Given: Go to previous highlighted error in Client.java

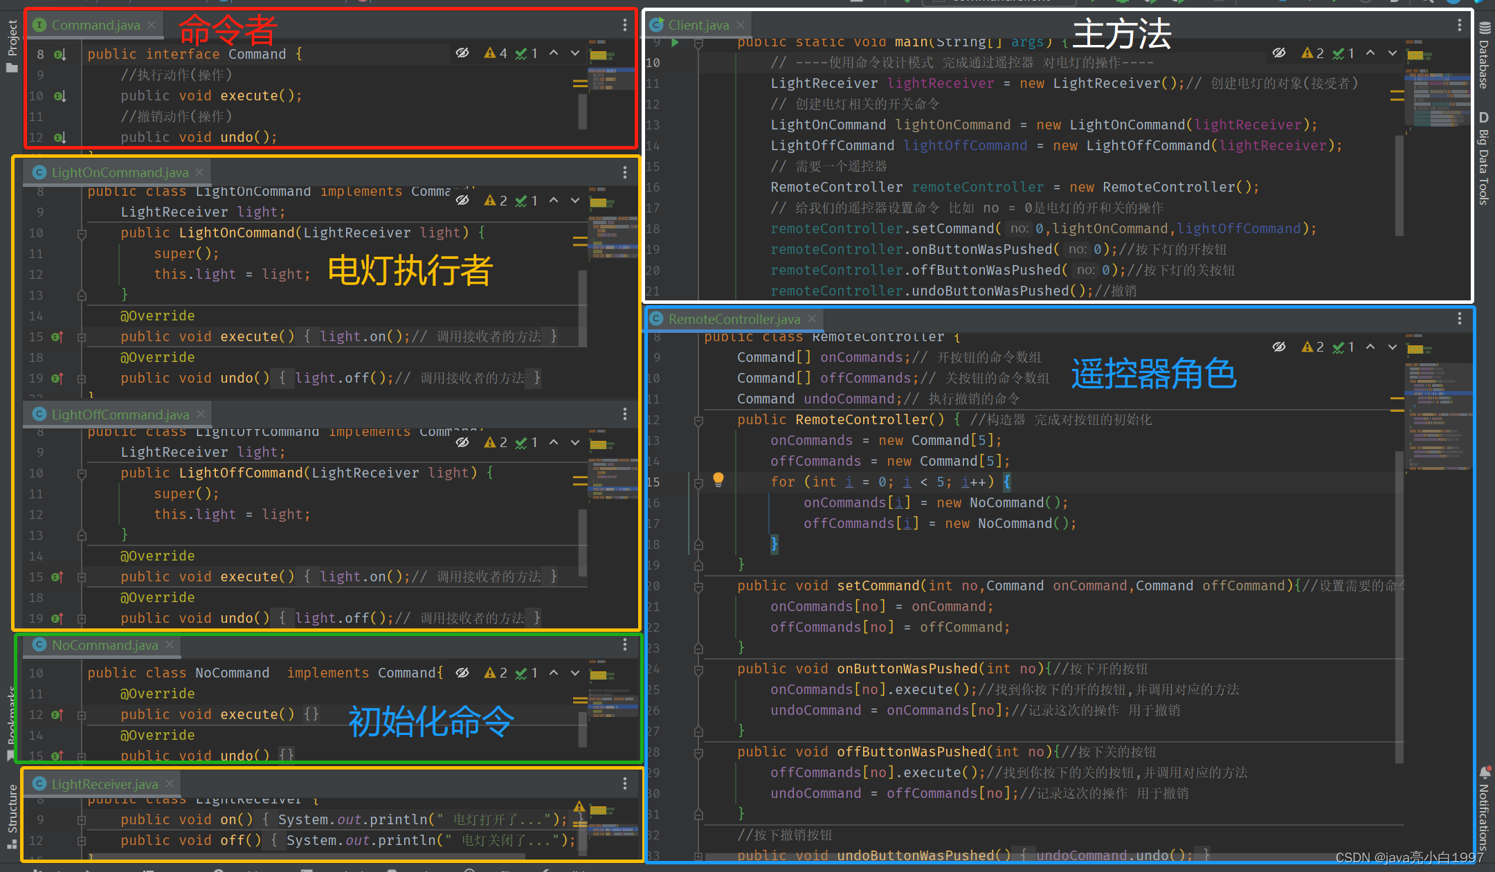Looking at the screenshot, I should [x=1370, y=53].
